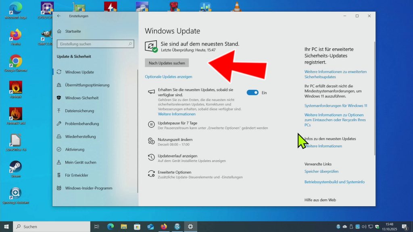Image resolution: width=413 pixels, height=232 pixels.
Task: Open Startseite home icon
Action: [x=59, y=31]
